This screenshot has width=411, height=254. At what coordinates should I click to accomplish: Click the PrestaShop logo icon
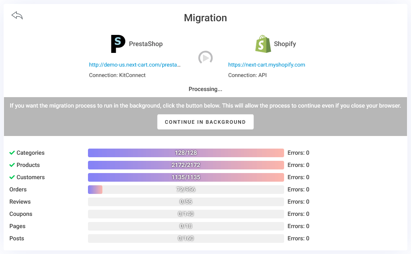(118, 44)
